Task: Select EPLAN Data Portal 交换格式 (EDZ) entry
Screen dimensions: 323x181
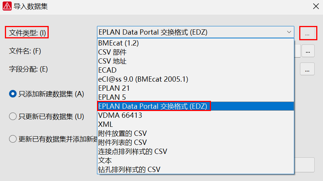Action: (153, 106)
